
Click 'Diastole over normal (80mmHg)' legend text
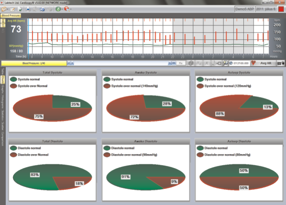click(x=227, y=155)
